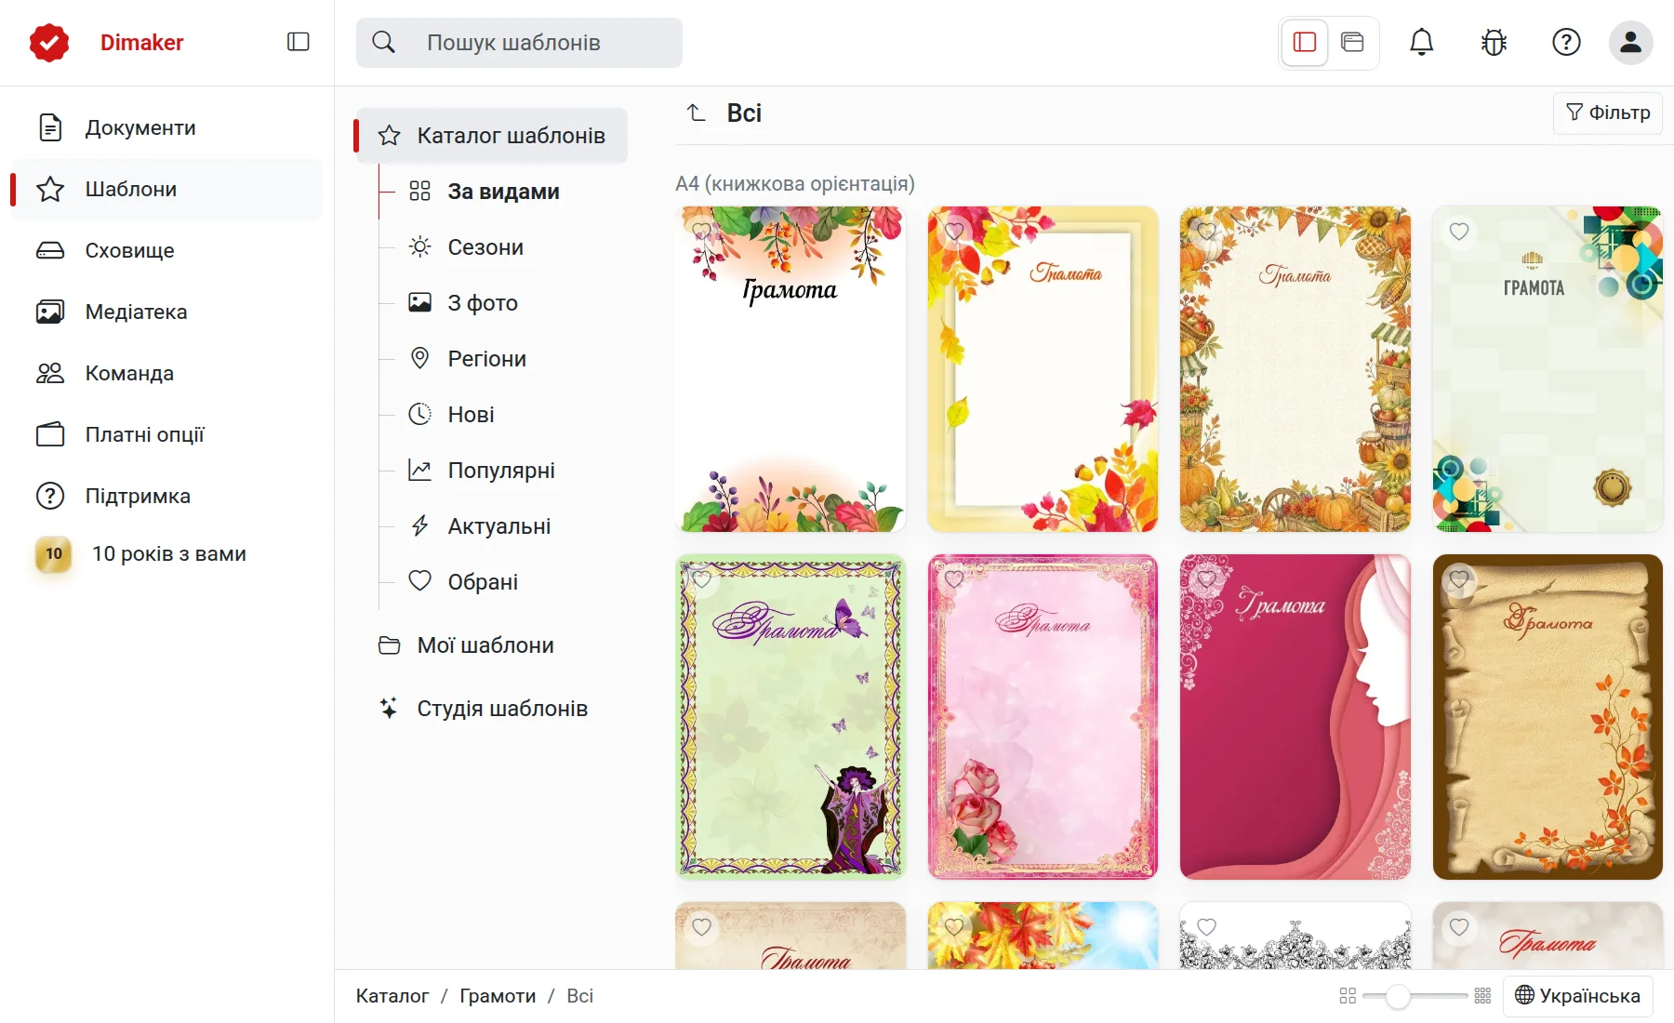Viewport: 1674px width, 1023px height.
Task: Open Платні опції in the sidebar
Action: click(167, 434)
